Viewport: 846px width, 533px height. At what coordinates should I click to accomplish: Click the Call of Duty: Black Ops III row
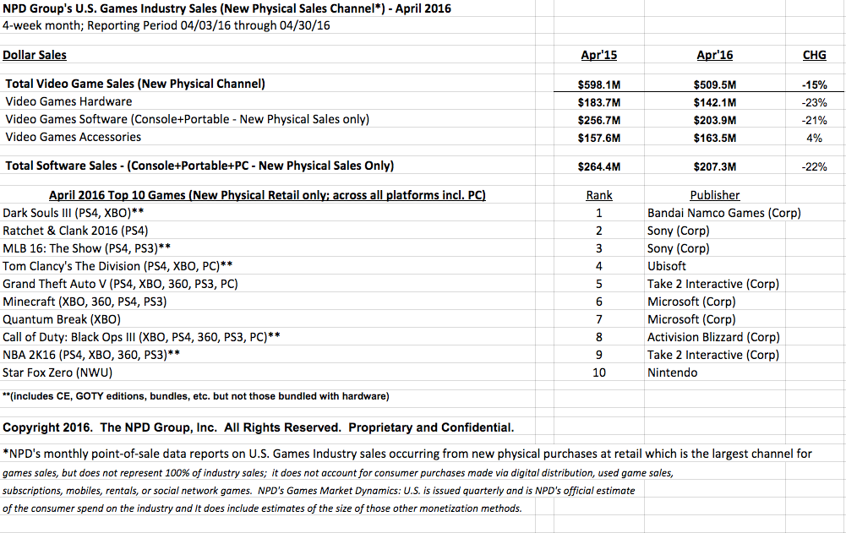pos(141,337)
